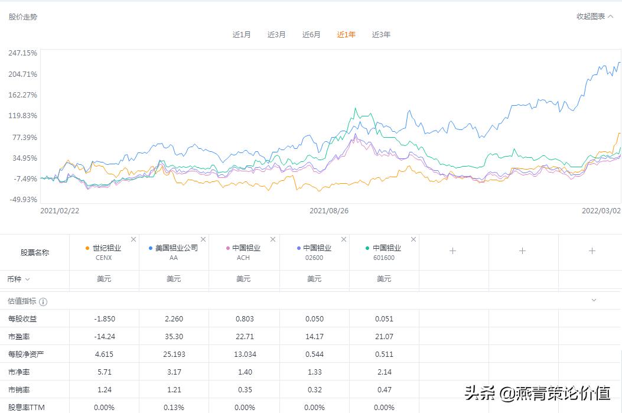Click the first + icon to add a stock
The height and width of the screenshot is (413, 622).
tap(452, 252)
